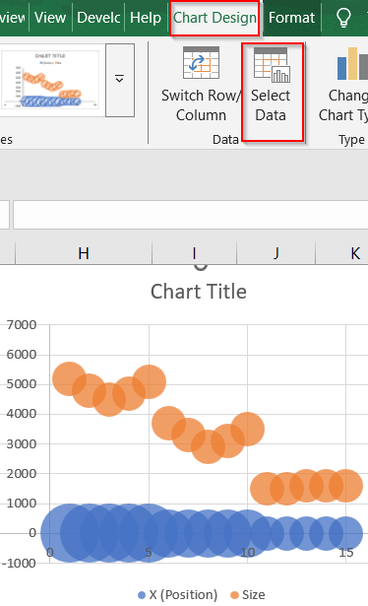Open the Chart Design ribbon tab

[215, 18]
